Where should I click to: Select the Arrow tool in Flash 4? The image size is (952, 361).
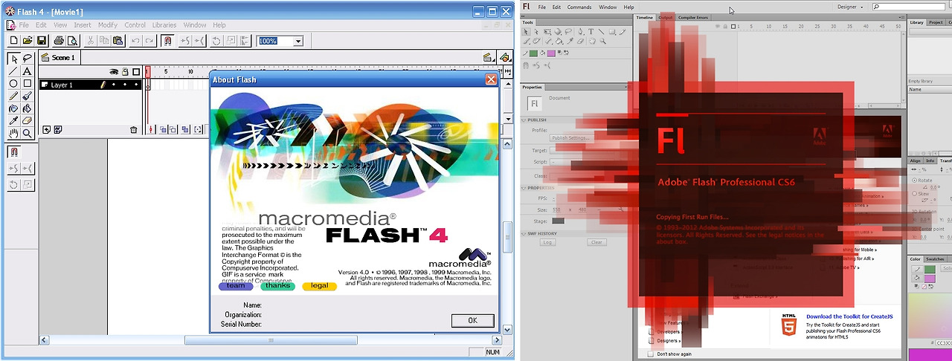pos(13,59)
